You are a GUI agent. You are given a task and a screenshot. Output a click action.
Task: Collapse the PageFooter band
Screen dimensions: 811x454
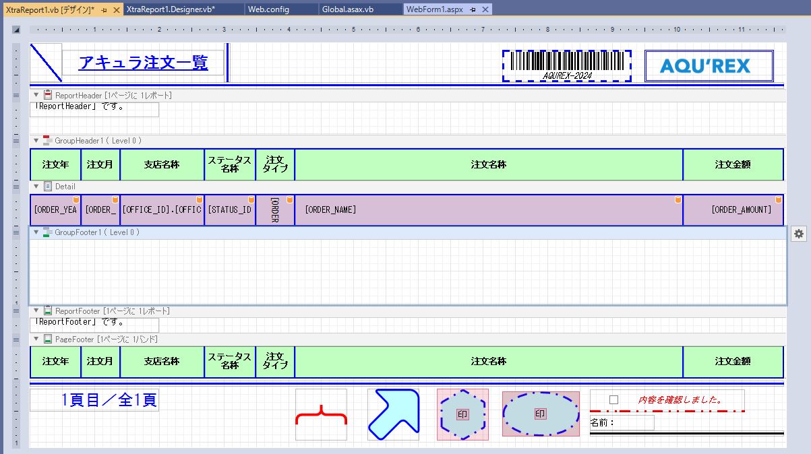pos(36,339)
